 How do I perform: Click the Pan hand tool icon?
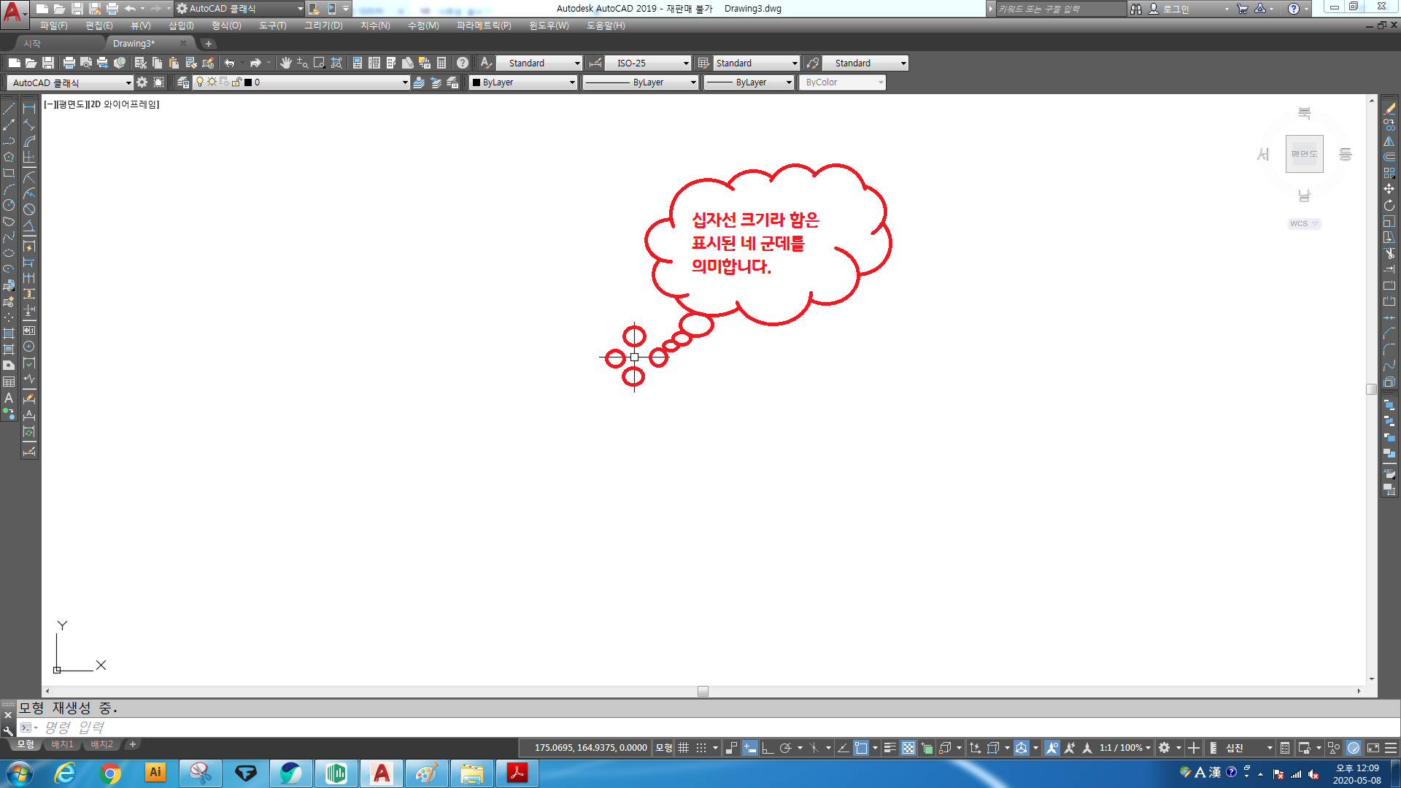click(x=285, y=63)
